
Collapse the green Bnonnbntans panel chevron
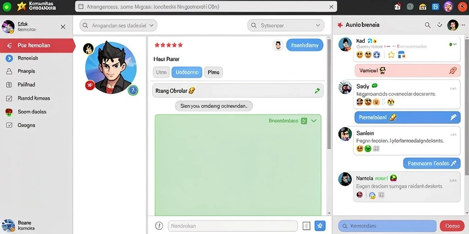[x=314, y=121]
